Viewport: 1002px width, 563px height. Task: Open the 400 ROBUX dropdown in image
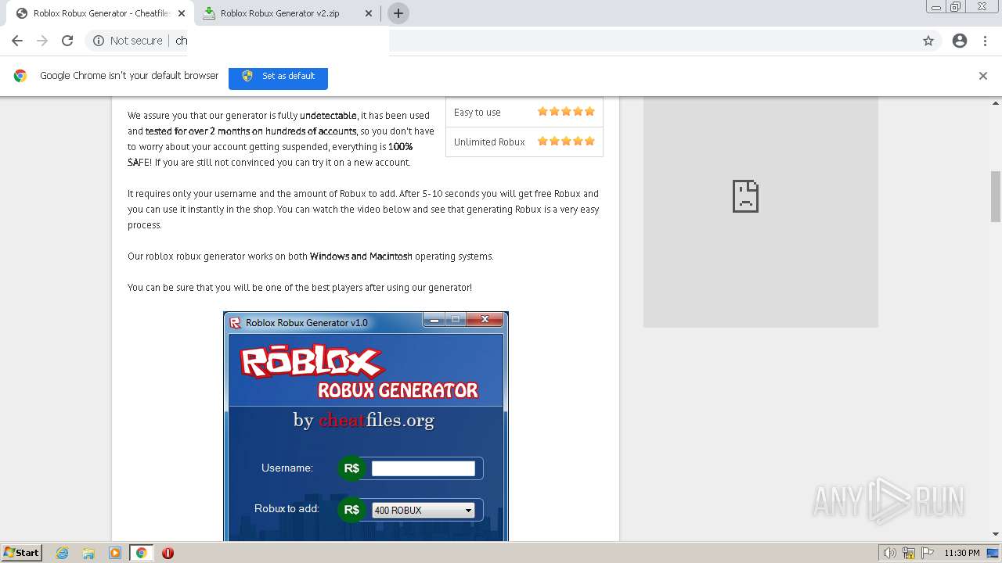coord(423,511)
